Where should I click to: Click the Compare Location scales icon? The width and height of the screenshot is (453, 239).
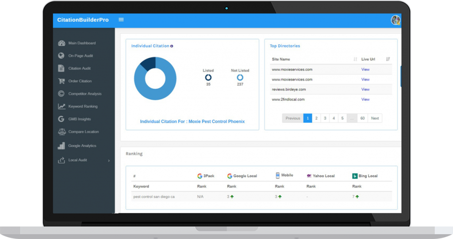(x=62, y=132)
